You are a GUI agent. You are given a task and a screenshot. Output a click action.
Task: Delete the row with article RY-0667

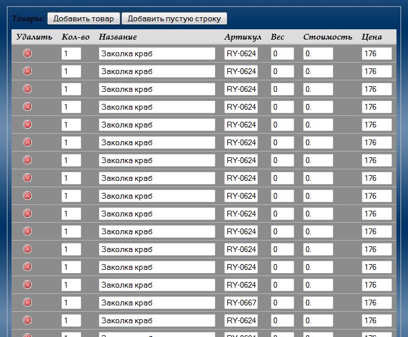coord(27,303)
